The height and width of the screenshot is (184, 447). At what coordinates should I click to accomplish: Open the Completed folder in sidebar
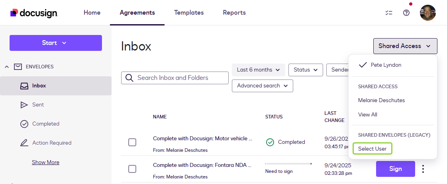pos(45,124)
